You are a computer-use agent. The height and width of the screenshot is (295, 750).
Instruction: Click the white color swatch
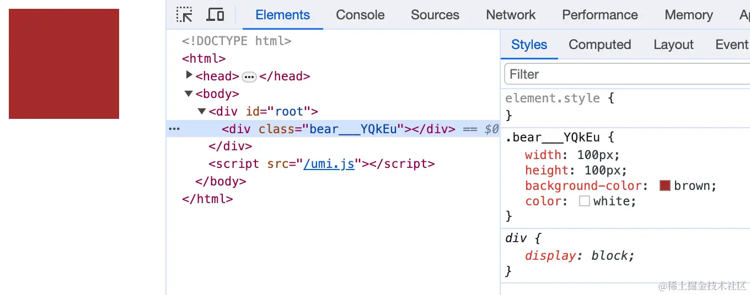tap(585, 201)
